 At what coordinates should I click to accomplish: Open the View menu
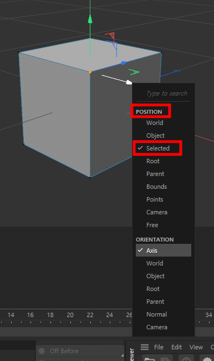(x=196, y=347)
